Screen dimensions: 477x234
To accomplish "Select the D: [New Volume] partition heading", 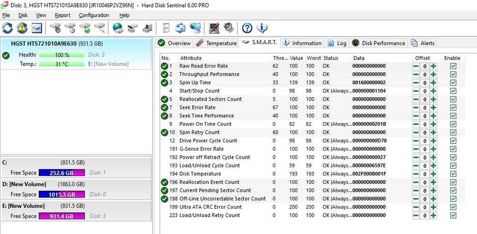I will pyautogui.click(x=24, y=184).
